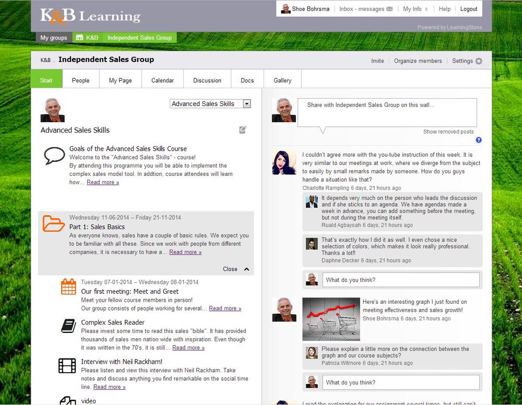The image size is (522, 405).
Task: Click Read more under Neil Rackham interview
Action: click(110, 387)
